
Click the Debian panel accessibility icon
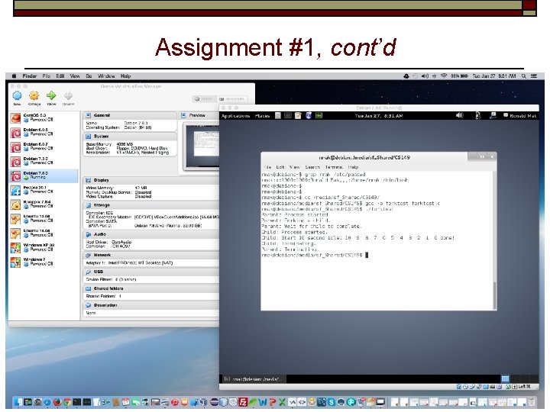(x=478, y=116)
